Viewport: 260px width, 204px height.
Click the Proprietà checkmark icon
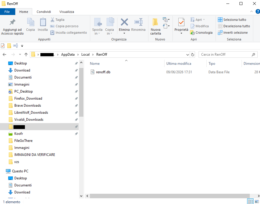(181, 22)
